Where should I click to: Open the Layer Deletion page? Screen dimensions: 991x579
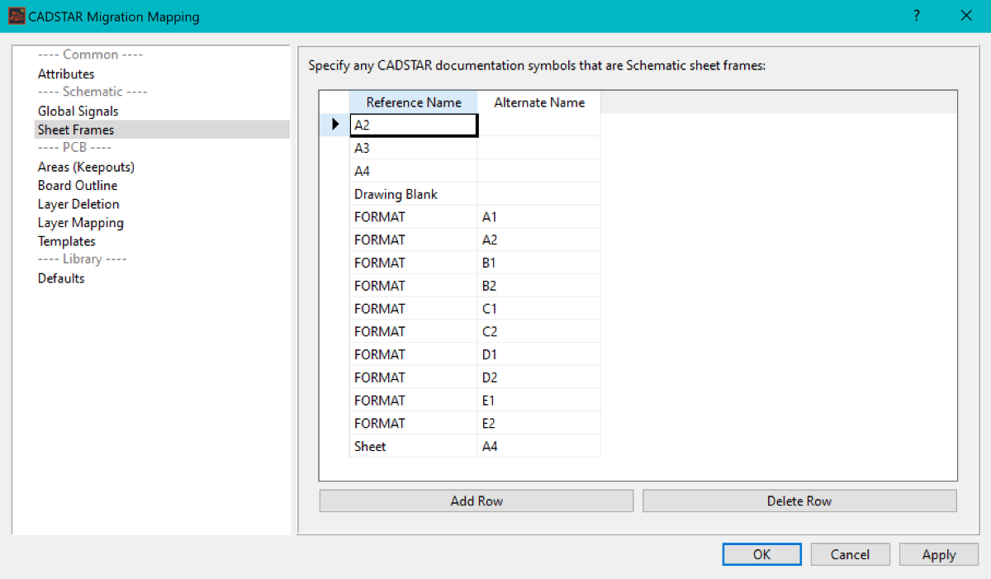coord(78,204)
